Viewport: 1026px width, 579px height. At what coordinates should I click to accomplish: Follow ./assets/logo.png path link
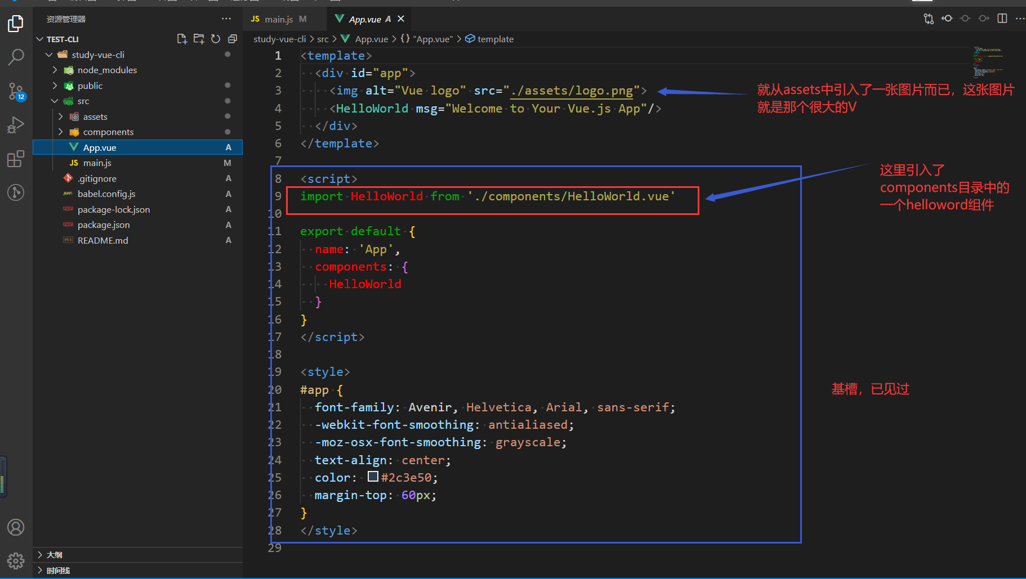(572, 91)
